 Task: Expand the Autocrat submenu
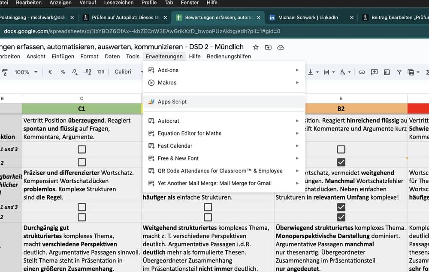point(223,121)
